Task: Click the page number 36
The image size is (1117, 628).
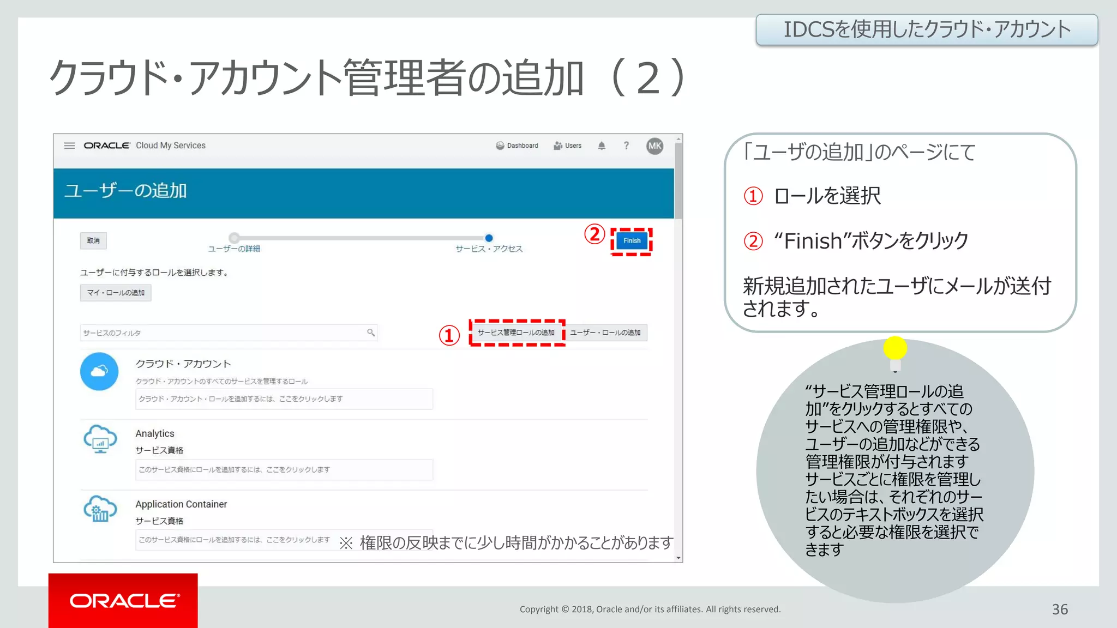Action: click(x=1060, y=609)
